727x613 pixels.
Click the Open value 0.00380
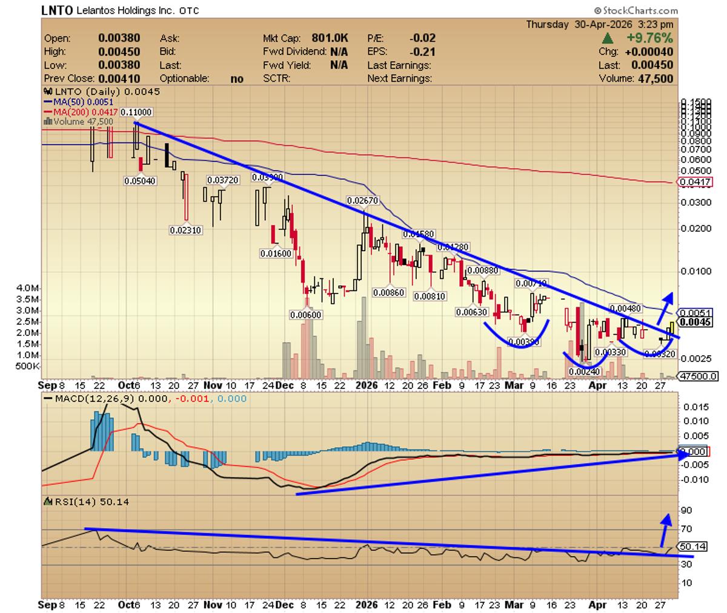(119, 38)
